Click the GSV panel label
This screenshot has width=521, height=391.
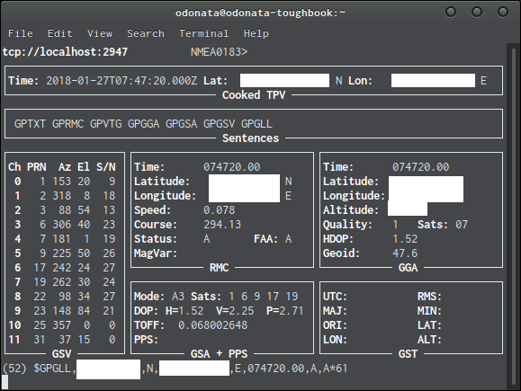click(x=62, y=354)
